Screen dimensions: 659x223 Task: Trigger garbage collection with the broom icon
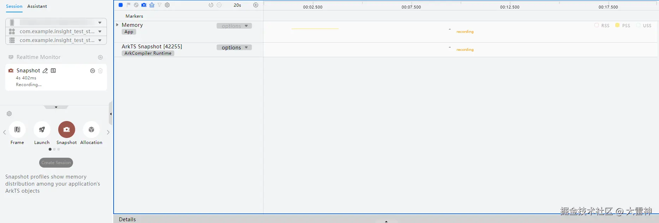pyautogui.click(x=152, y=5)
